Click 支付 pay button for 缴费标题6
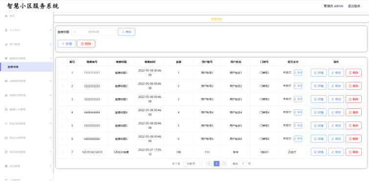 298,139
